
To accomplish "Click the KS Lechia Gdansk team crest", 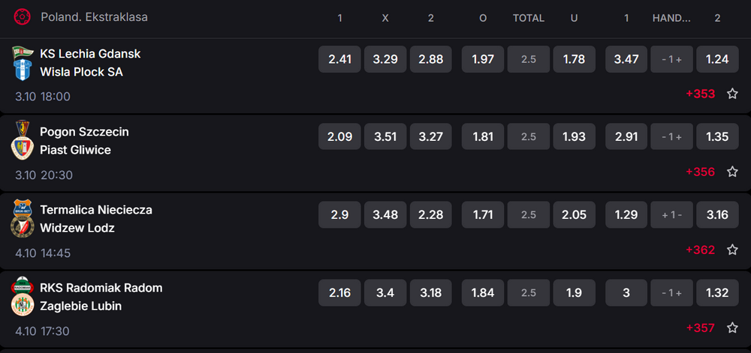I will pos(23,54).
